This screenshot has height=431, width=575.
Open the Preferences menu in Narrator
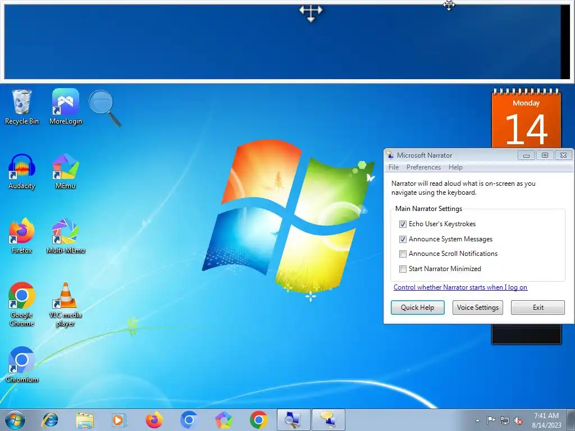pyautogui.click(x=423, y=167)
